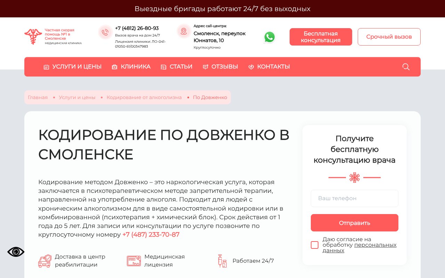Click the 'Бесплатная консультация' button
The width and height of the screenshot is (445, 278).
(x=321, y=37)
